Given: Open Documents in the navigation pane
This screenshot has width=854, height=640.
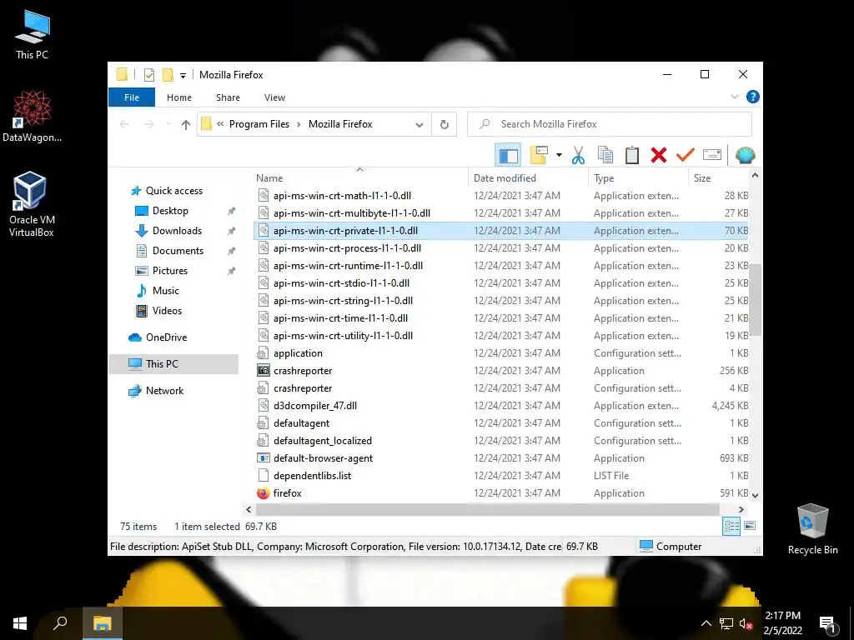Looking at the screenshot, I should 178,251.
